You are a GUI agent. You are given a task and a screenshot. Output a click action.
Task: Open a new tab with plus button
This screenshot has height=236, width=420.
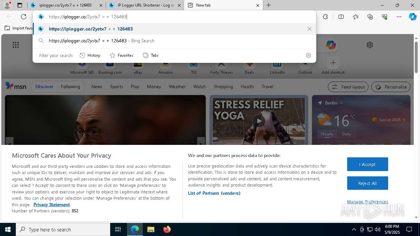268,5
